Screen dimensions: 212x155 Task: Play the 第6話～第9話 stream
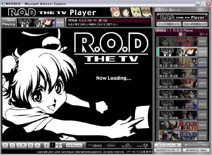pyautogui.click(x=178, y=73)
